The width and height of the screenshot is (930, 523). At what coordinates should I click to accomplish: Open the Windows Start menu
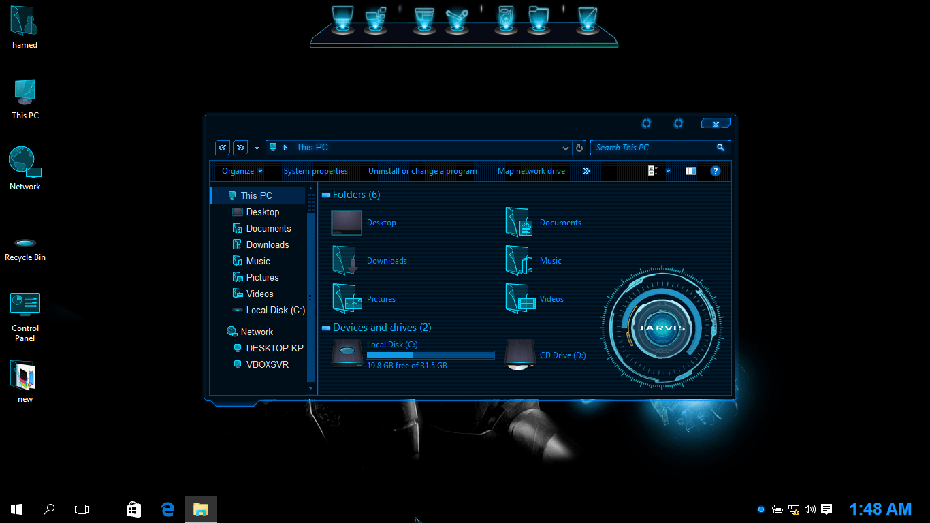(x=16, y=509)
